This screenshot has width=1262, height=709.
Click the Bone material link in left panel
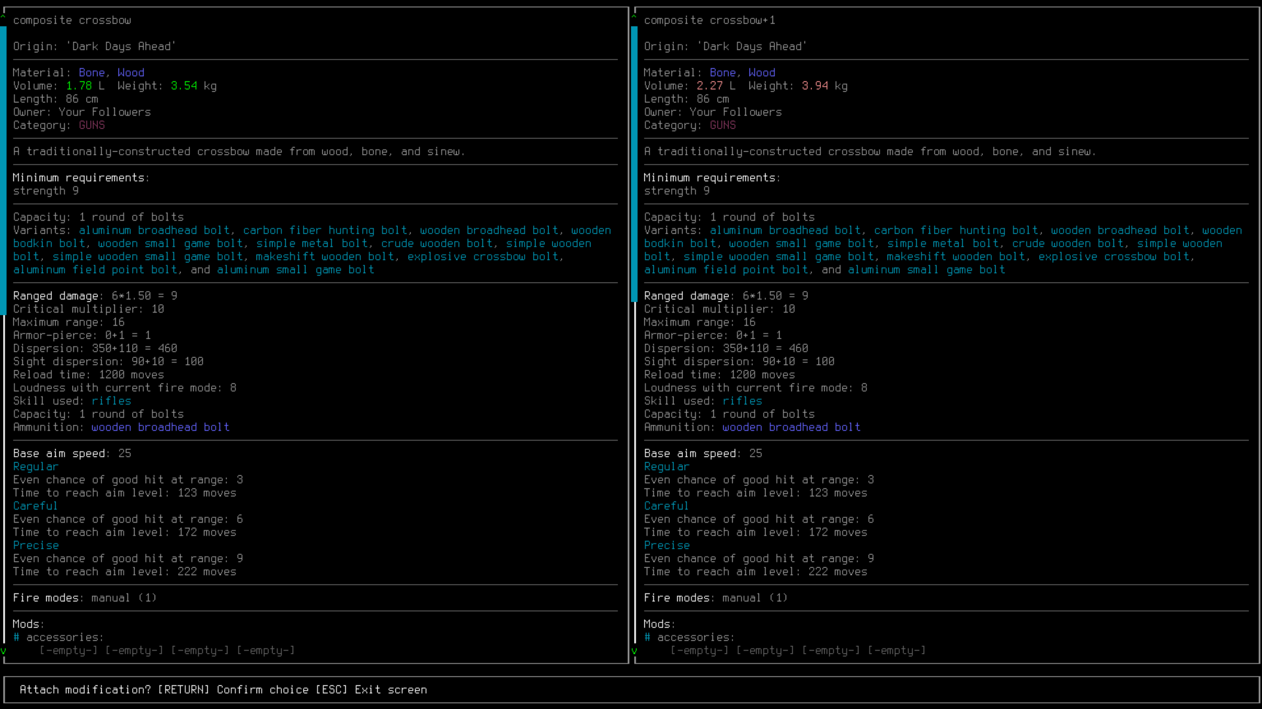pos(91,73)
